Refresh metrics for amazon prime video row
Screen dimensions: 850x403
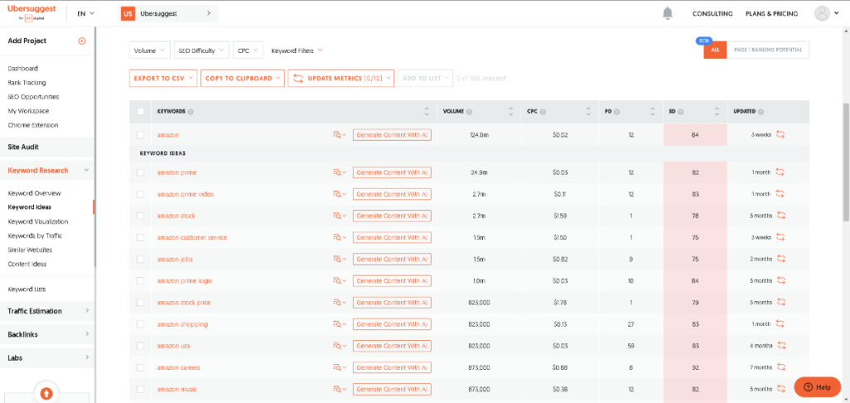click(x=779, y=194)
